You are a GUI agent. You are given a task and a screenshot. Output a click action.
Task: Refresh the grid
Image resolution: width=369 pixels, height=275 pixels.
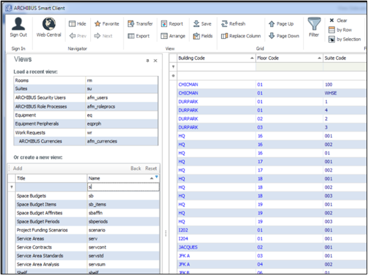click(233, 24)
